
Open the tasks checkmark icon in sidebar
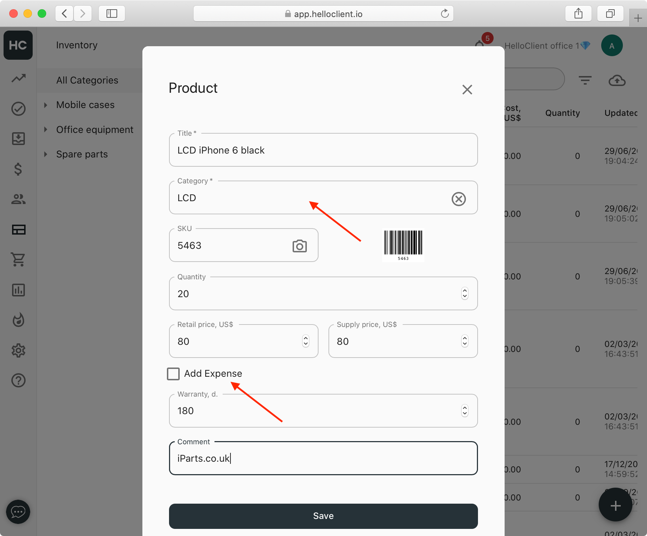click(x=18, y=109)
